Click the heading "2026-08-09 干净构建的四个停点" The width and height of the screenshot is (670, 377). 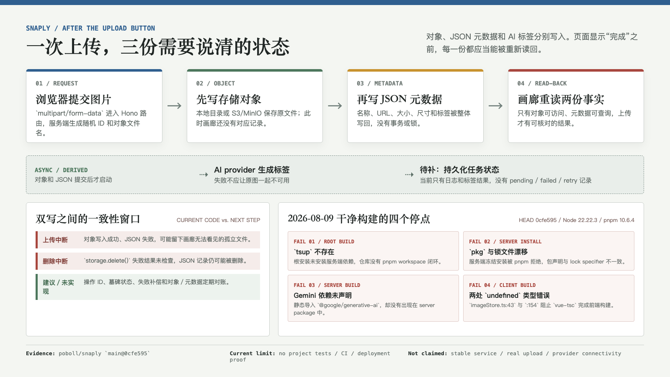(x=359, y=219)
